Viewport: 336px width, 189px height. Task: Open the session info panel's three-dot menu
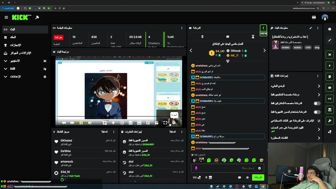[x=182, y=28]
